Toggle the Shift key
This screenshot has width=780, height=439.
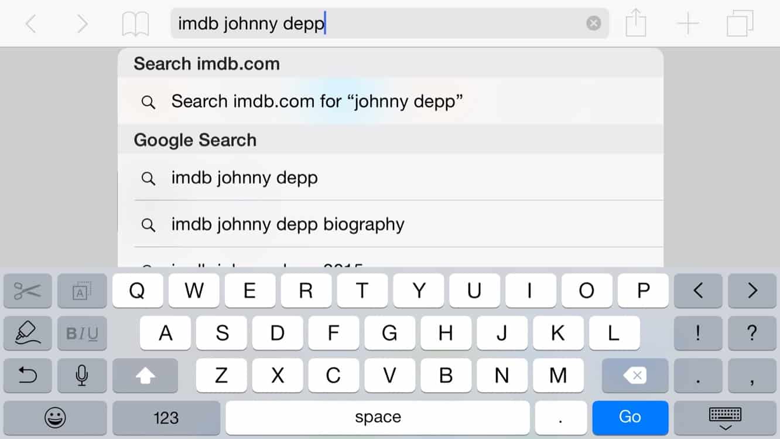145,375
